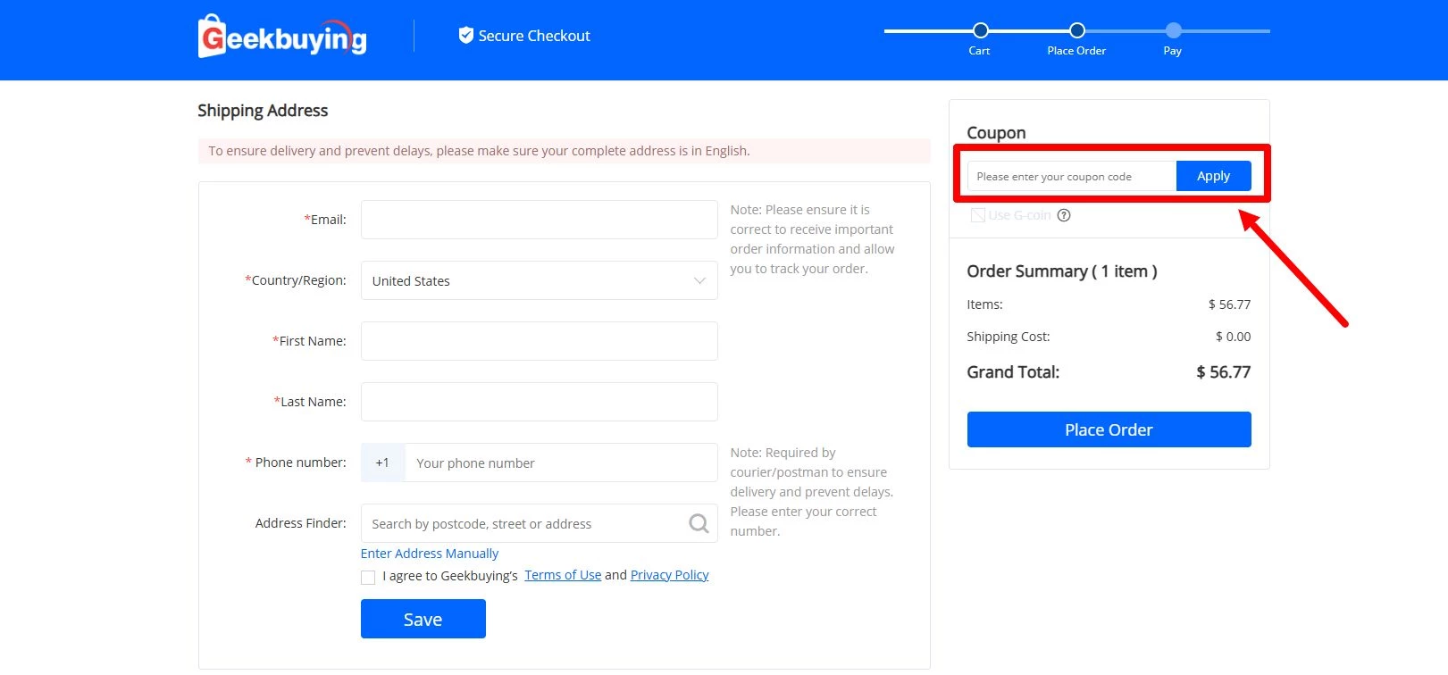1448x675 pixels.
Task: Save the shipping address form
Action: 423,619
